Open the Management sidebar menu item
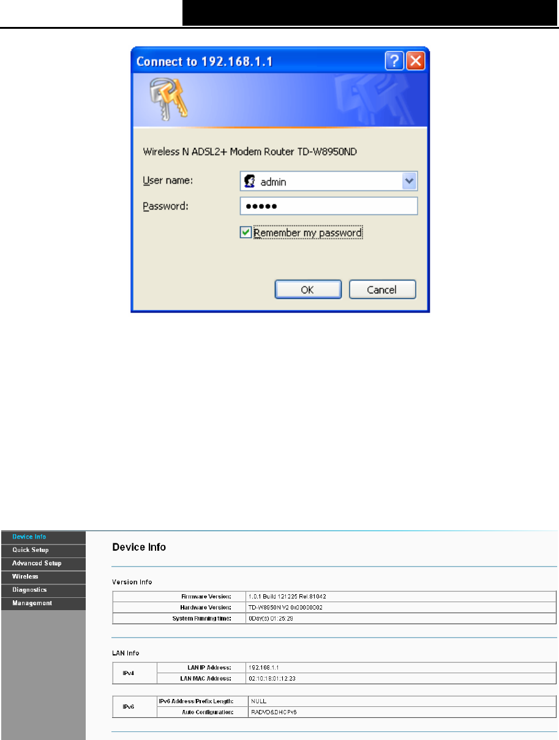Viewport: 559px width, 740px height. click(43, 604)
